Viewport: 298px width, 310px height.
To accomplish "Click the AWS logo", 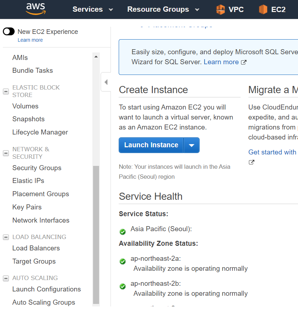I will pos(36,9).
